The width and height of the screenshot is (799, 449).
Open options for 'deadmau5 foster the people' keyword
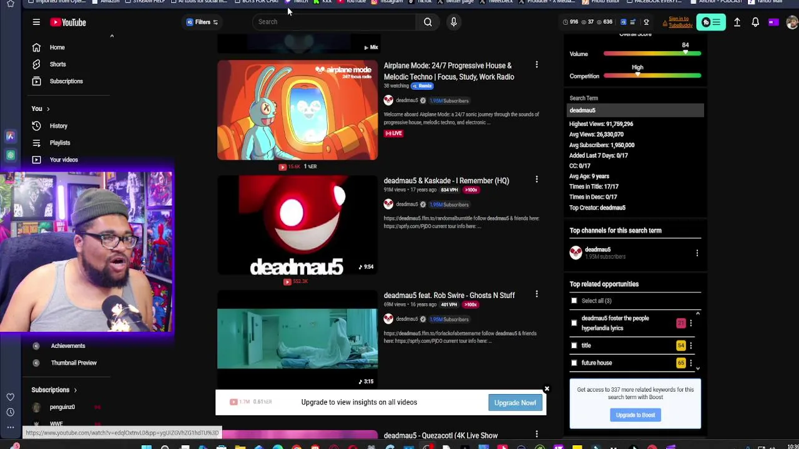click(x=690, y=323)
